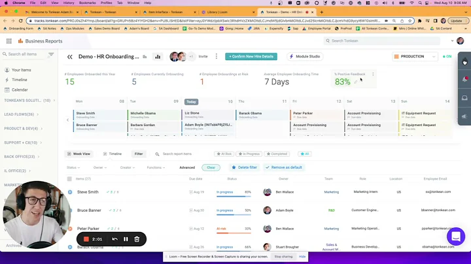The height and width of the screenshot is (264, 471).
Task: Switch to Week View tab
Action: click(78, 154)
